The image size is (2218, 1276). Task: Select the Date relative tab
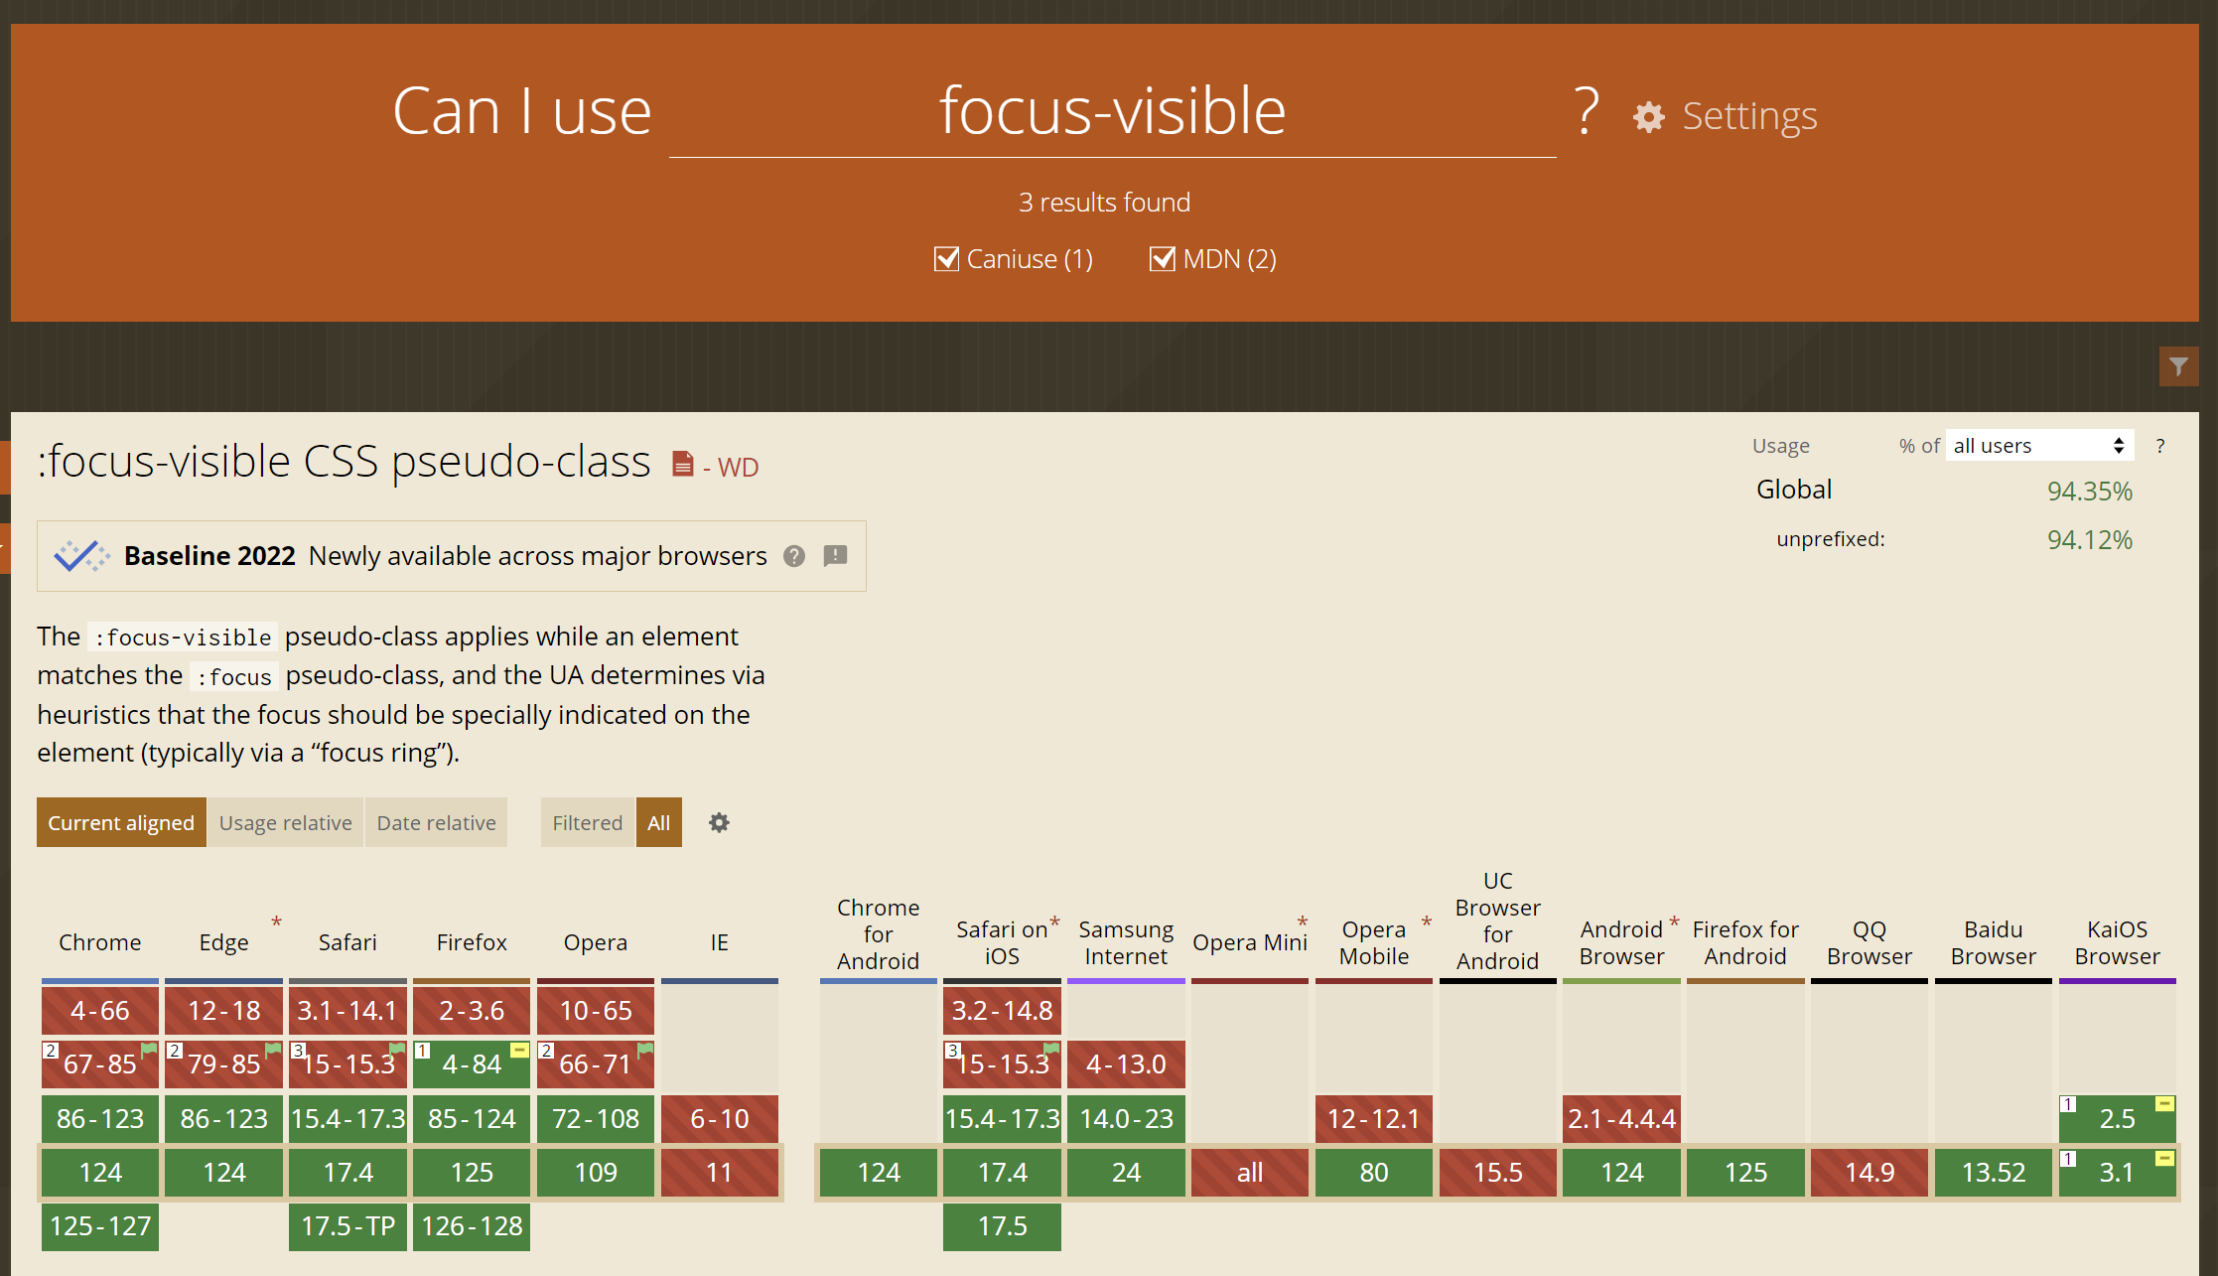click(x=436, y=822)
